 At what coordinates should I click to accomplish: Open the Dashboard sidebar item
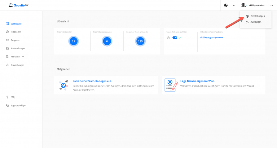point(16,24)
